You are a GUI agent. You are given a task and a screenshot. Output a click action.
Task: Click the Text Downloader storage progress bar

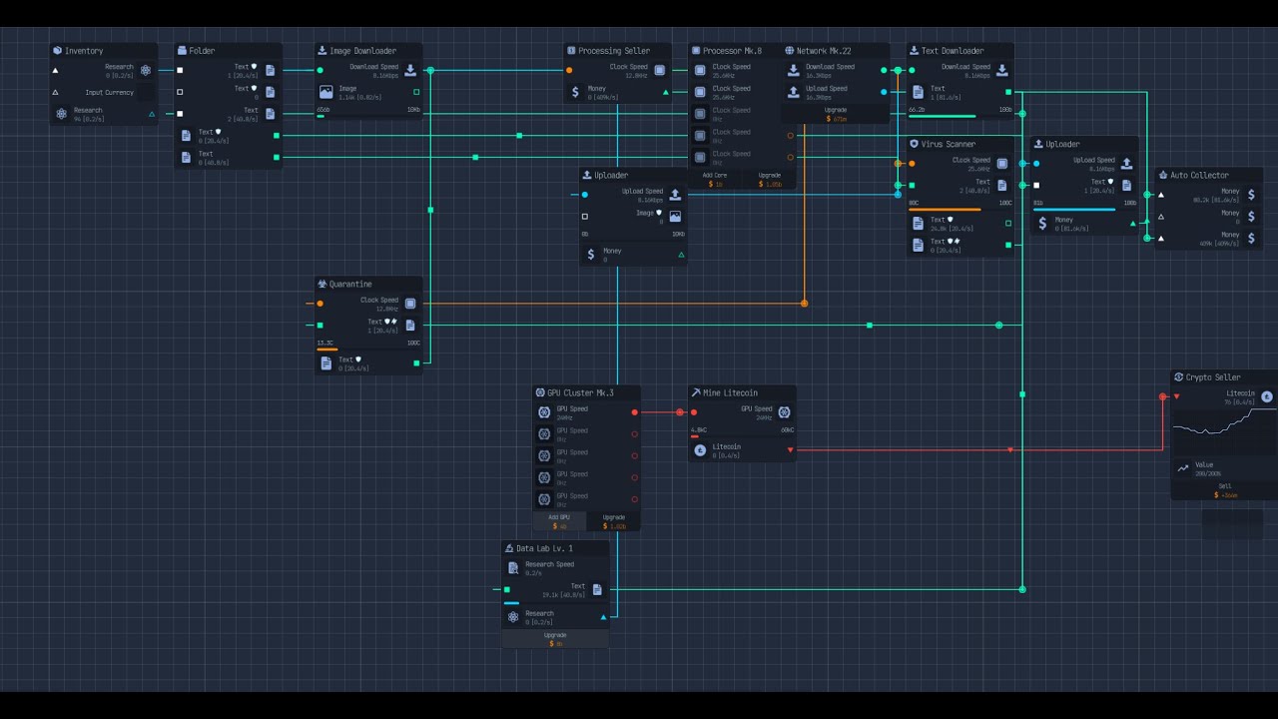pos(959,117)
